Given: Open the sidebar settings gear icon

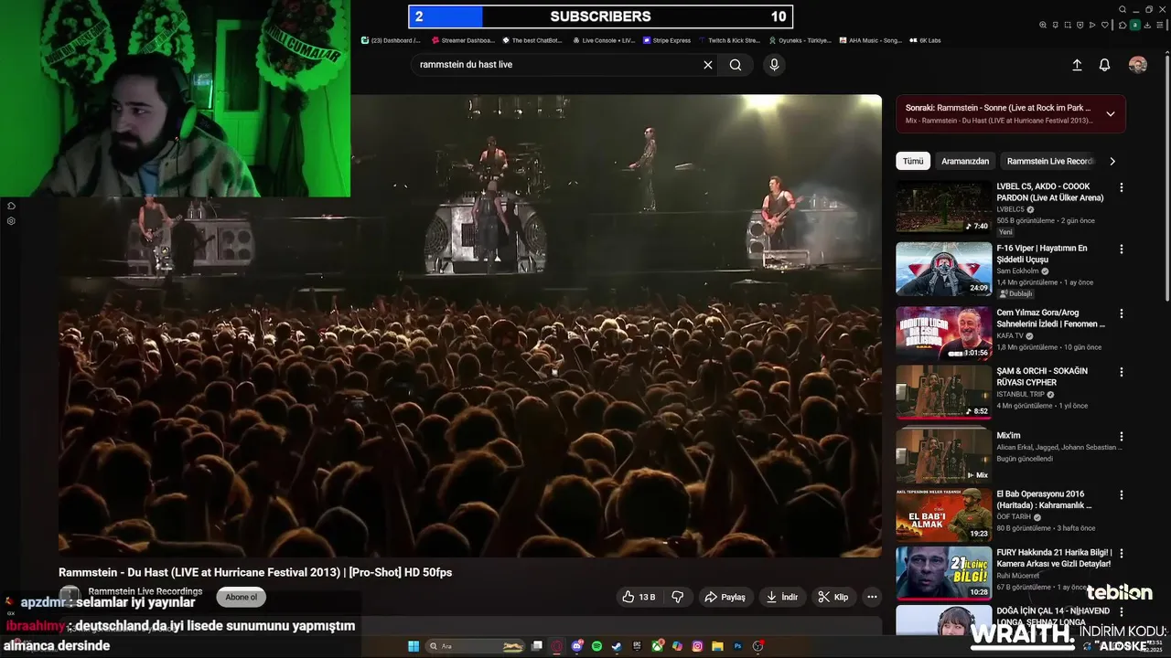Looking at the screenshot, I should 11,220.
